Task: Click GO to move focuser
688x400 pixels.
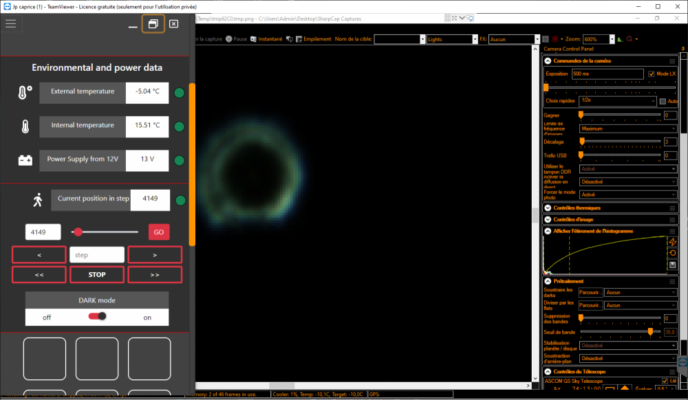Action: [159, 232]
